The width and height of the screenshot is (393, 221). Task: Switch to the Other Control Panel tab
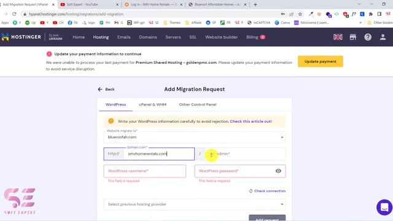coord(198,104)
